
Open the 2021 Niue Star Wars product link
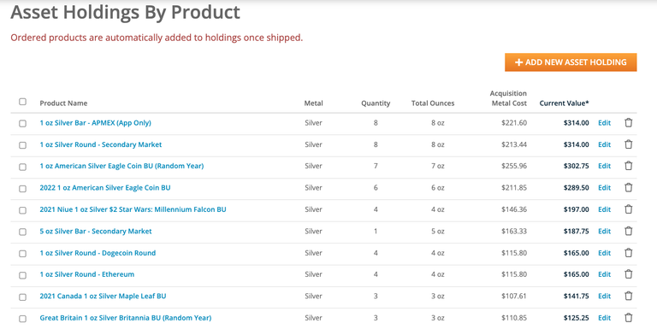click(133, 209)
